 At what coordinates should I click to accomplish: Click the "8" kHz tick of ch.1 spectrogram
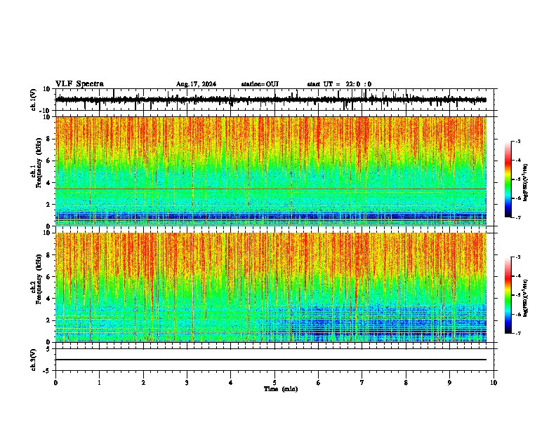tap(49, 139)
